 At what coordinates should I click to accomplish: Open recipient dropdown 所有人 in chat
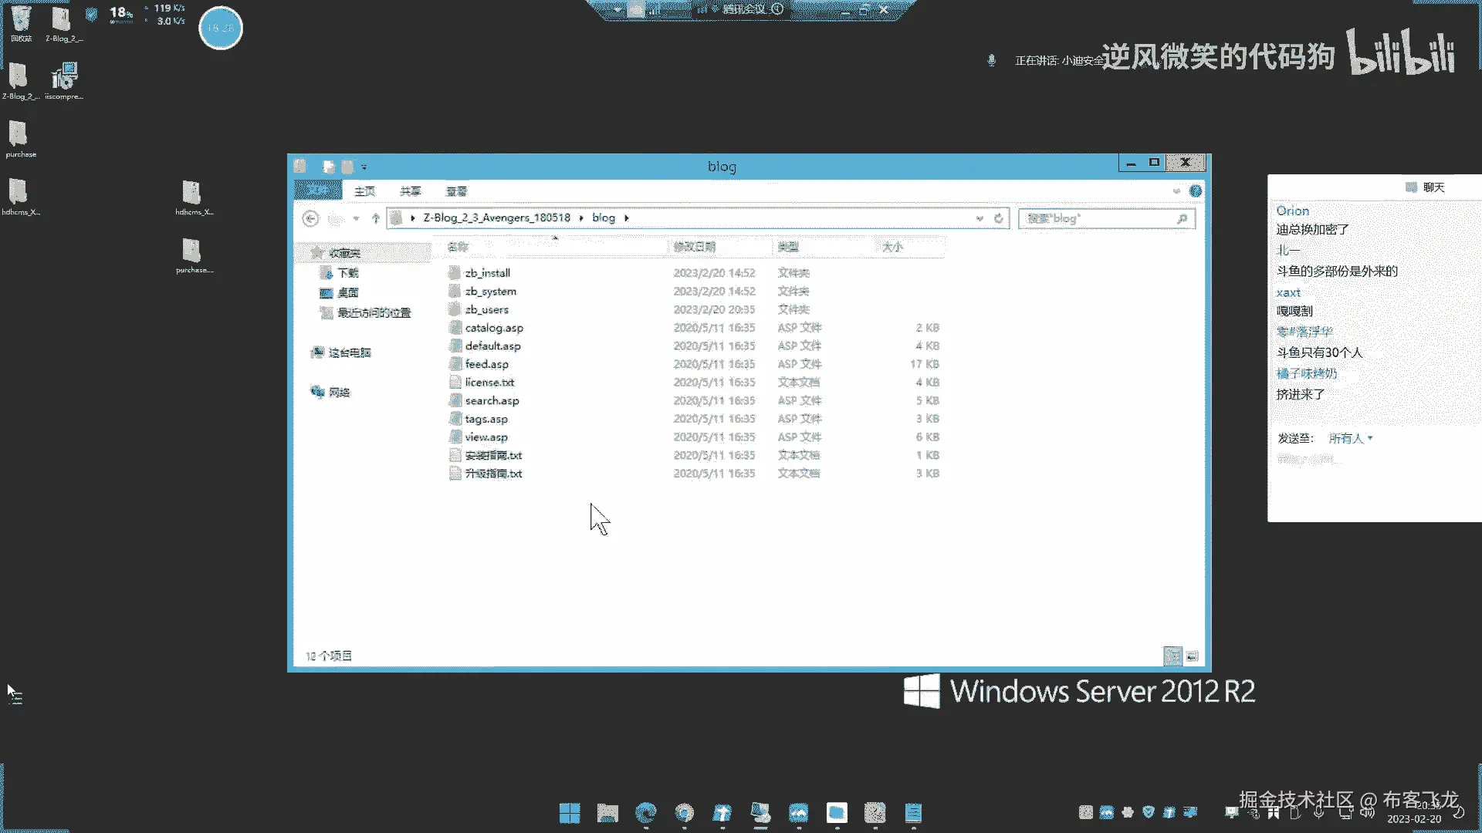coord(1350,438)
